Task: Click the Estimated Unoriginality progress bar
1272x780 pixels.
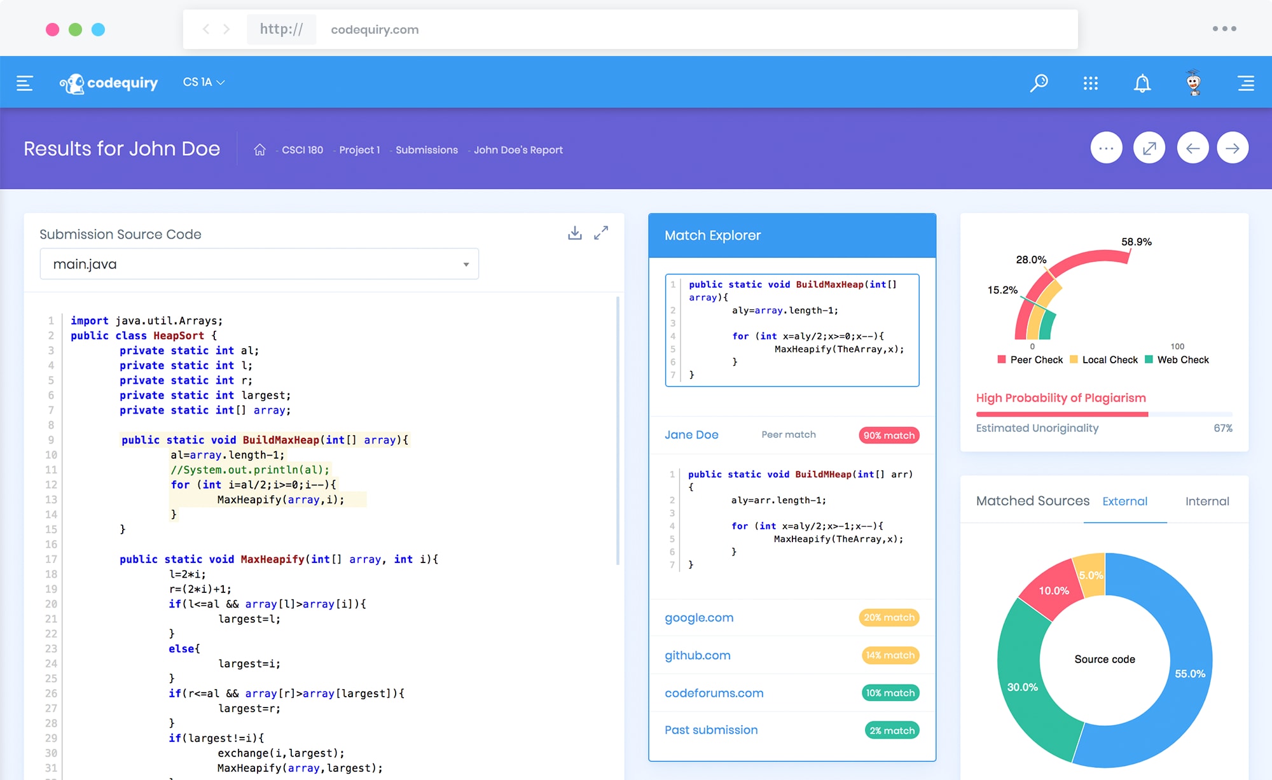Action: click(x=1104, y=414)
